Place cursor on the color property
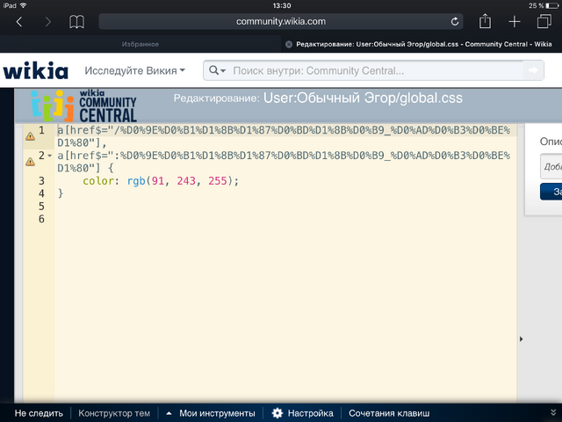 (x=97, y=180)
